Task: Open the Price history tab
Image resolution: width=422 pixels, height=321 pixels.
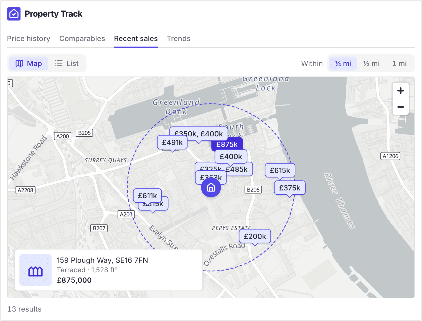Action: (29, 39)
